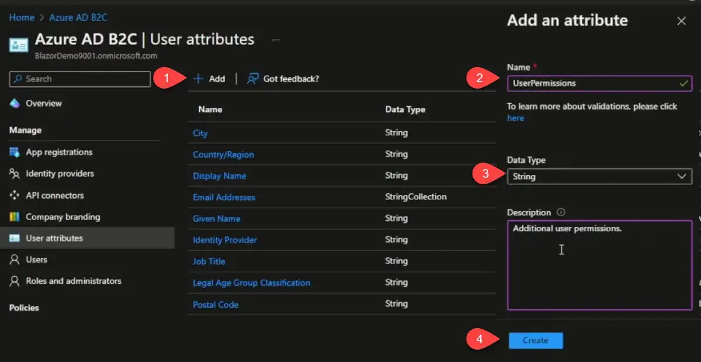Open the more options ellipsis menu
Screen dimensions: 701x362
(276, 40)
